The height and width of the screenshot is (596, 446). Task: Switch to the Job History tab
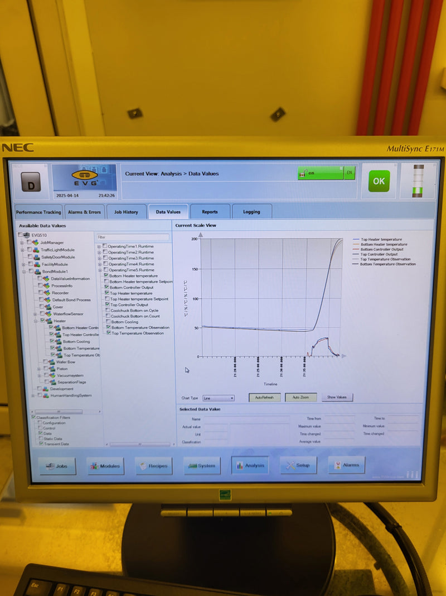[x=126, y=212]
